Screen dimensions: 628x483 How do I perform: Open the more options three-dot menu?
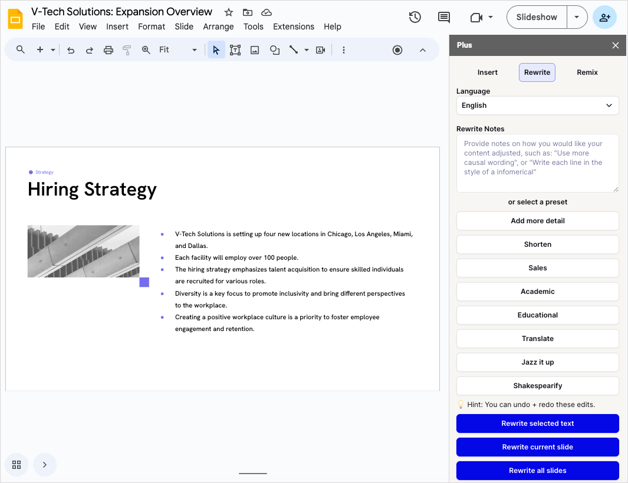[x=344, y=50]
